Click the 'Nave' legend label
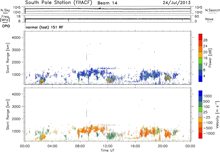The width and height of the screenshot is (220, 152). coord(209,19)
